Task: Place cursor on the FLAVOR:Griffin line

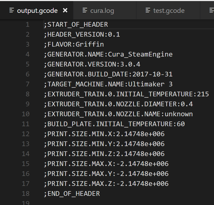Action: 74,44
